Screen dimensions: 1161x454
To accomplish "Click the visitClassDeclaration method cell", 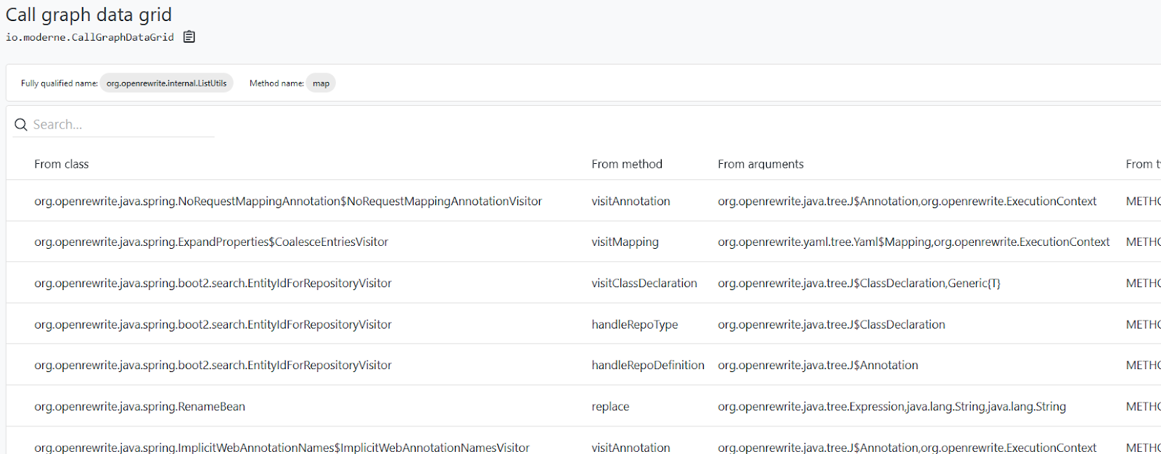I will [x=644, y=283].
